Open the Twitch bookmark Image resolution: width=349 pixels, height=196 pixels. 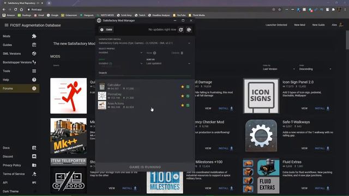(x=140, y=15)
